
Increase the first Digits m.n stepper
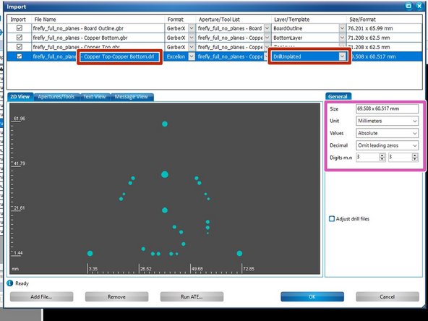pos(382,155)
